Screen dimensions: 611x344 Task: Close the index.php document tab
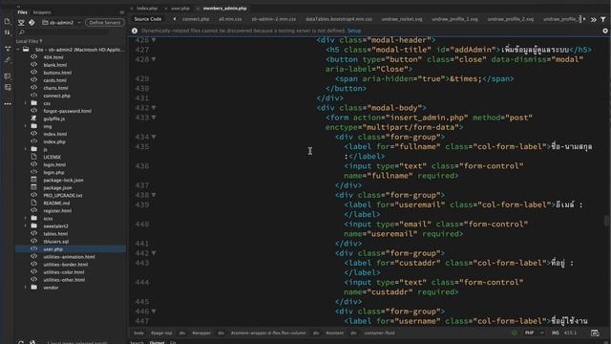[x=132, y=9]
